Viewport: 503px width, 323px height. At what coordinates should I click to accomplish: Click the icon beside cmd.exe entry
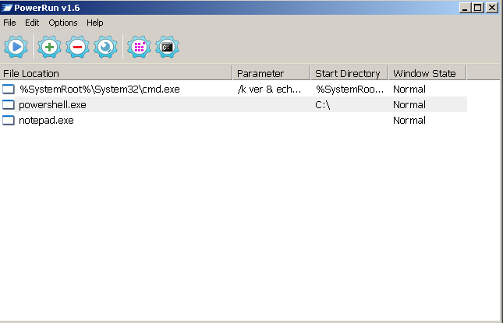point(9,90)
